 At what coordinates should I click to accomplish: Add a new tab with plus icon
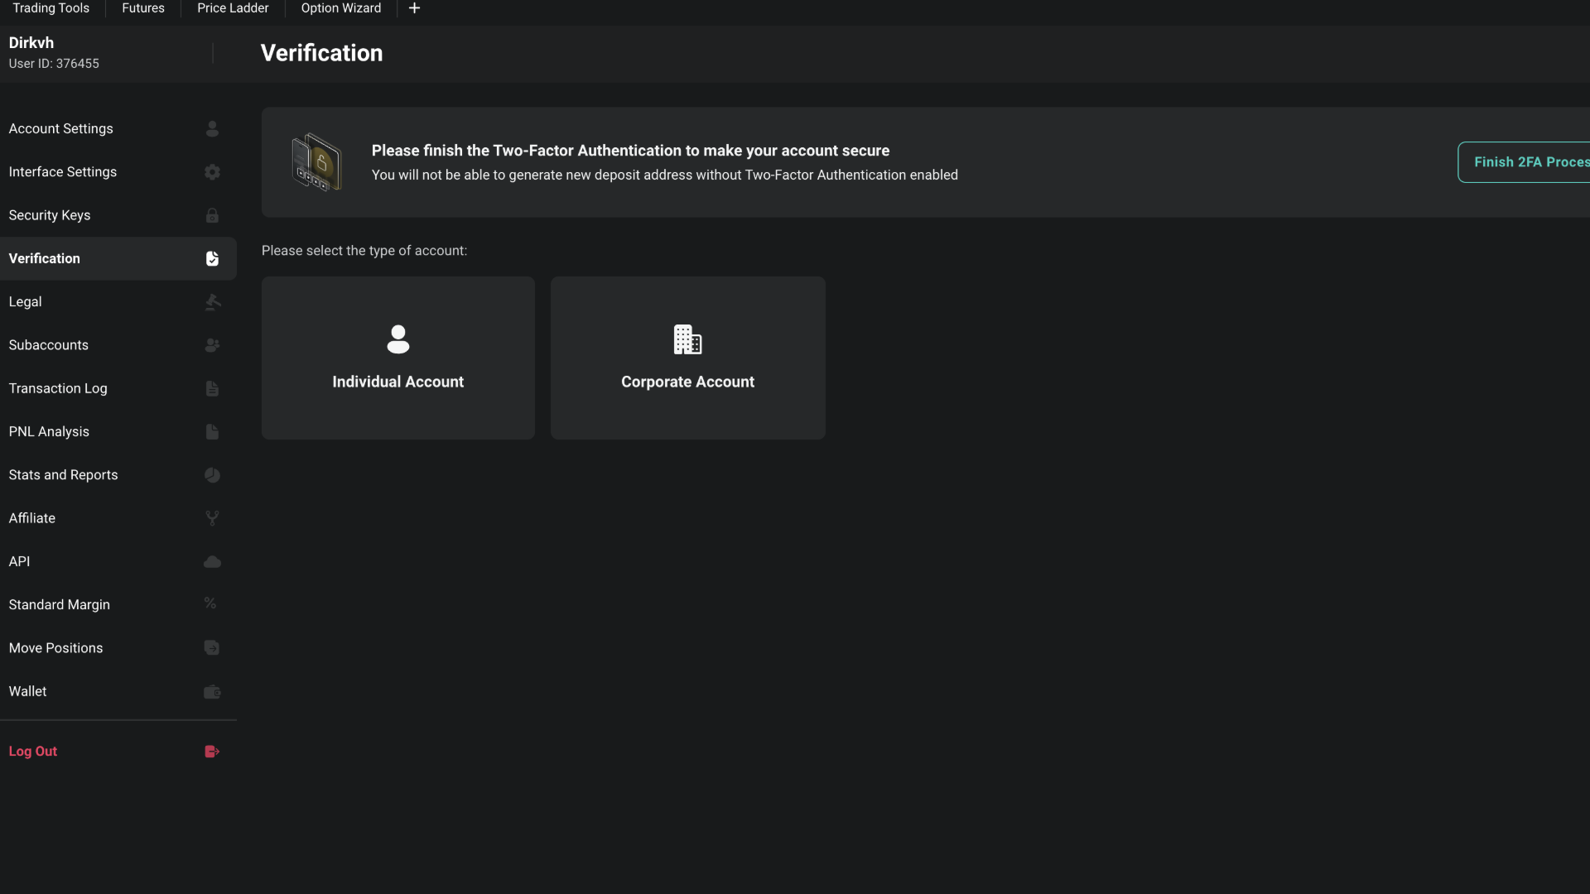[x=414, y=8]
